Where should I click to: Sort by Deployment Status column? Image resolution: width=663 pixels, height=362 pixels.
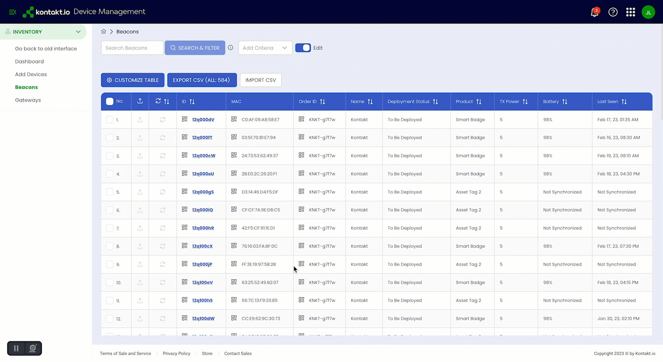pyautogui.click(x=435, y=102)
